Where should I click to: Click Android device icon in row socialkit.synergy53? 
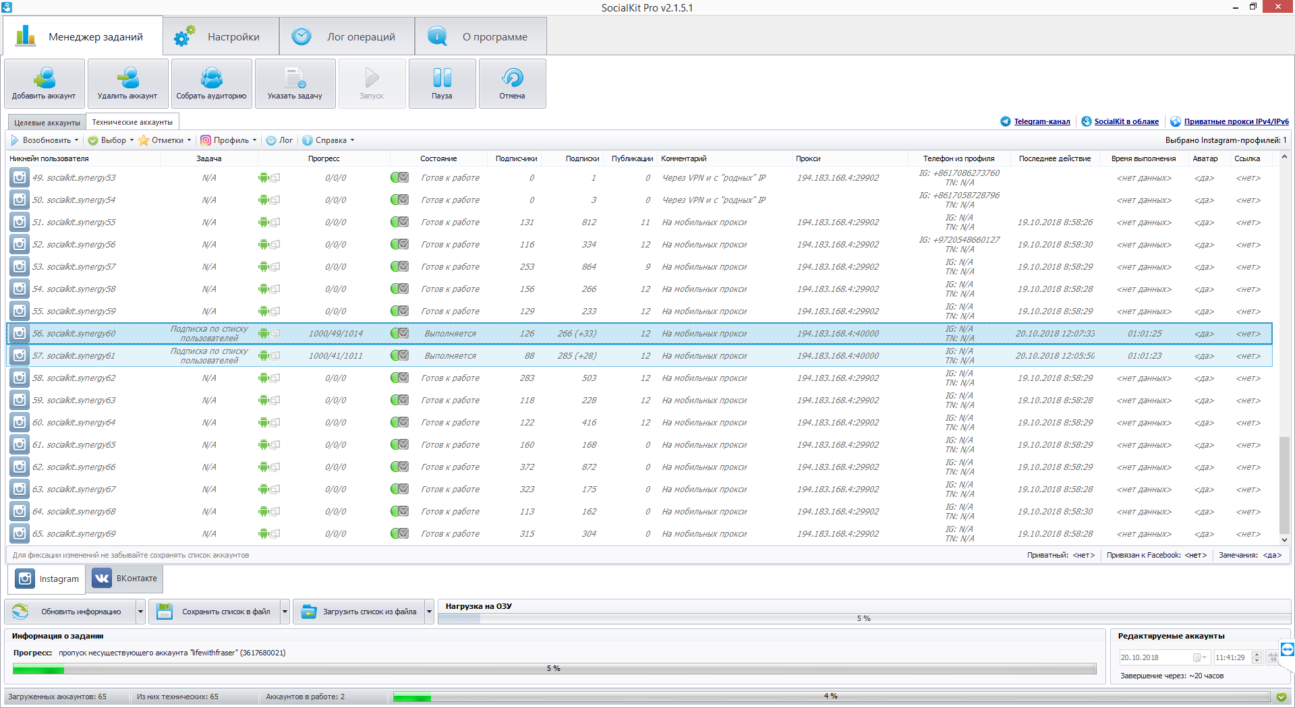264,178
